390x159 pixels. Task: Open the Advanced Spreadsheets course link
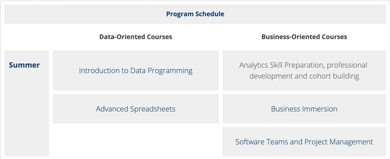[136, 109]
